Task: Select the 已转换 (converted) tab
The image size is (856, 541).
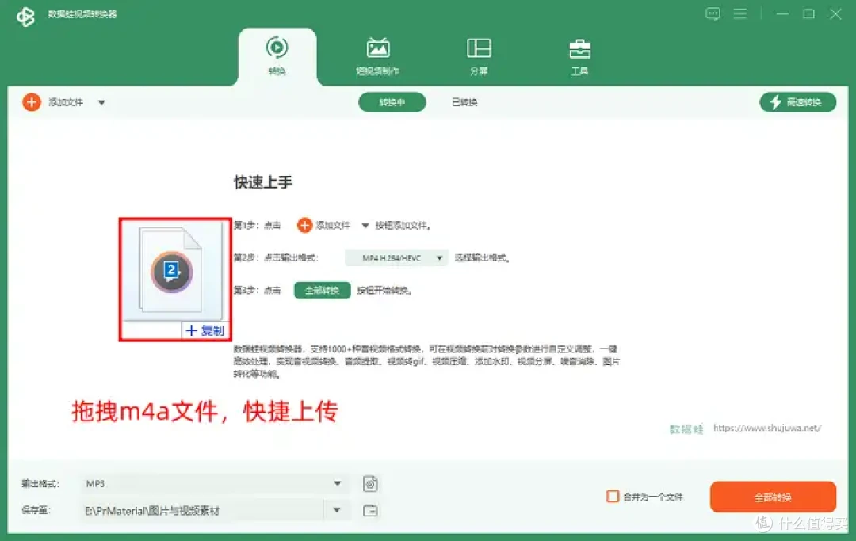Action: coord(464,102)
